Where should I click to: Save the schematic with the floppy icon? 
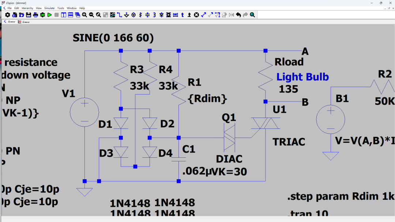[29, 15]
